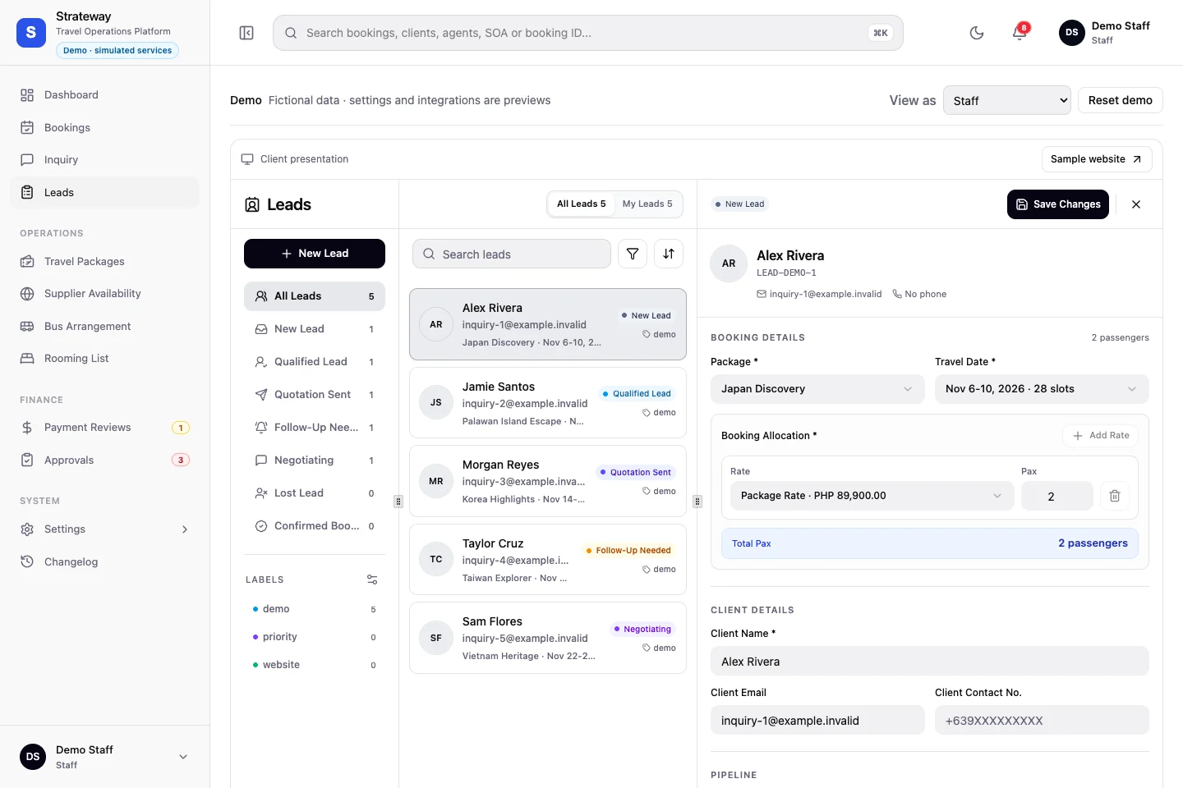This screenshot has width=1183, height=788.
Task: Switch to My Leads tab
Action: coord(647,204)
